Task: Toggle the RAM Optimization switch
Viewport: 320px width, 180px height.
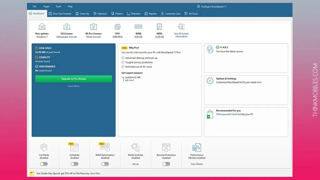Action: pos(105,164)
